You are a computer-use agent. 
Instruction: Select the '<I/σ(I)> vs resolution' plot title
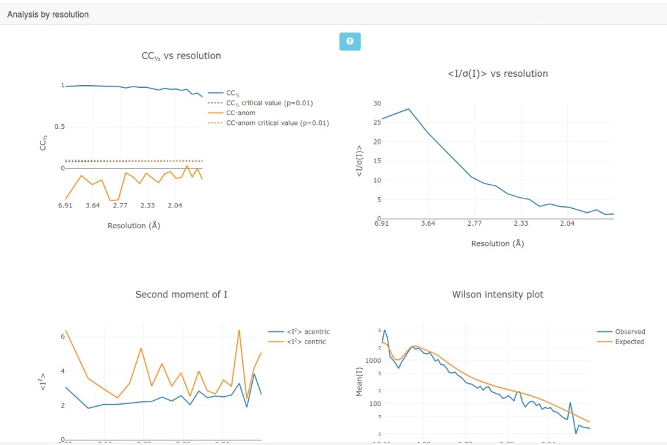tap(498, 74)
